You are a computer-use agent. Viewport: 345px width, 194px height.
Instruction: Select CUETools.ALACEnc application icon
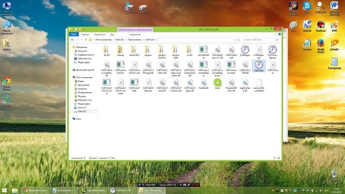tap(120, 67)
